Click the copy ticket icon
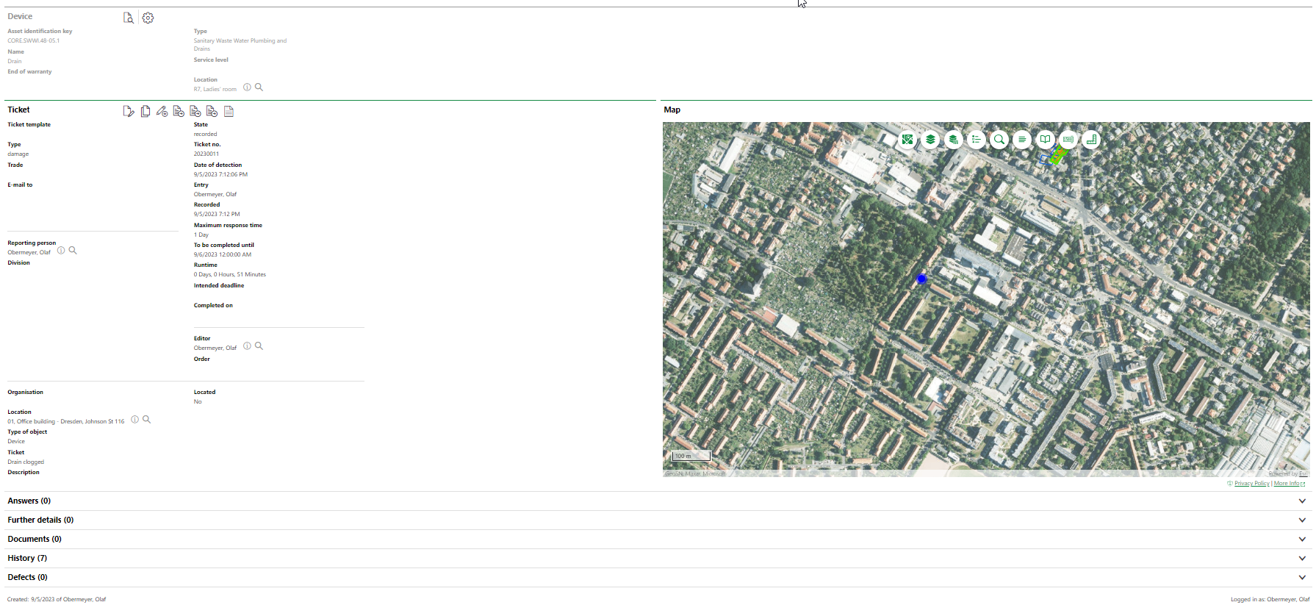The height and width of the screenshot is (605, 1316). [x=145, y=112]
